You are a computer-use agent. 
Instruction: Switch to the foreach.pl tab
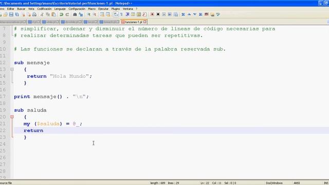pyautogui.click(x=109, y=22)
